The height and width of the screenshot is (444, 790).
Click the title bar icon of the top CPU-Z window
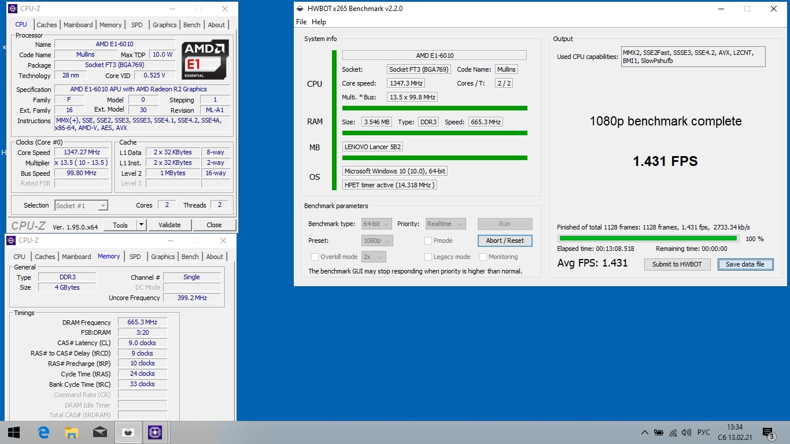12,9
